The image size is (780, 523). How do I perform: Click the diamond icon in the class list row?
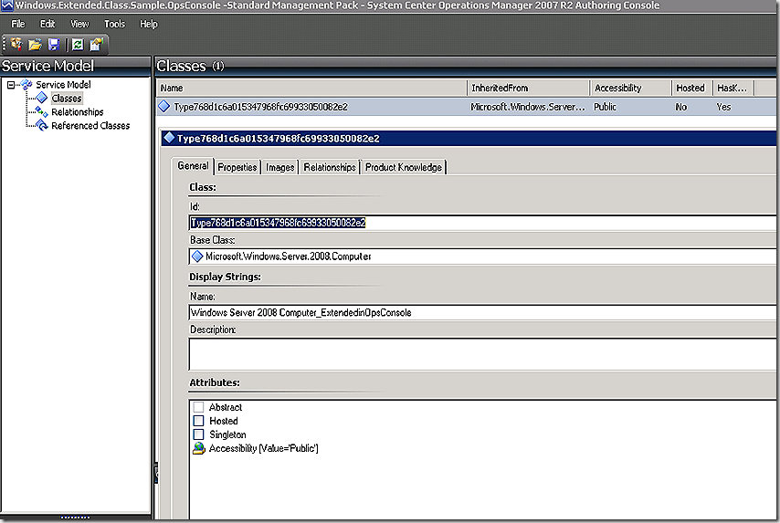coord(164,107)
